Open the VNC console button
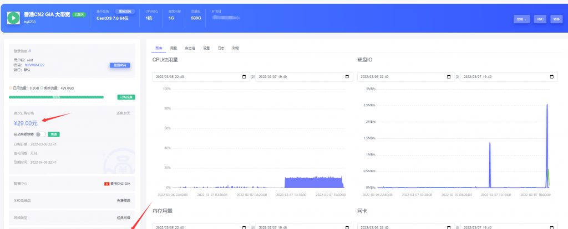 click(x=540, y=19)
